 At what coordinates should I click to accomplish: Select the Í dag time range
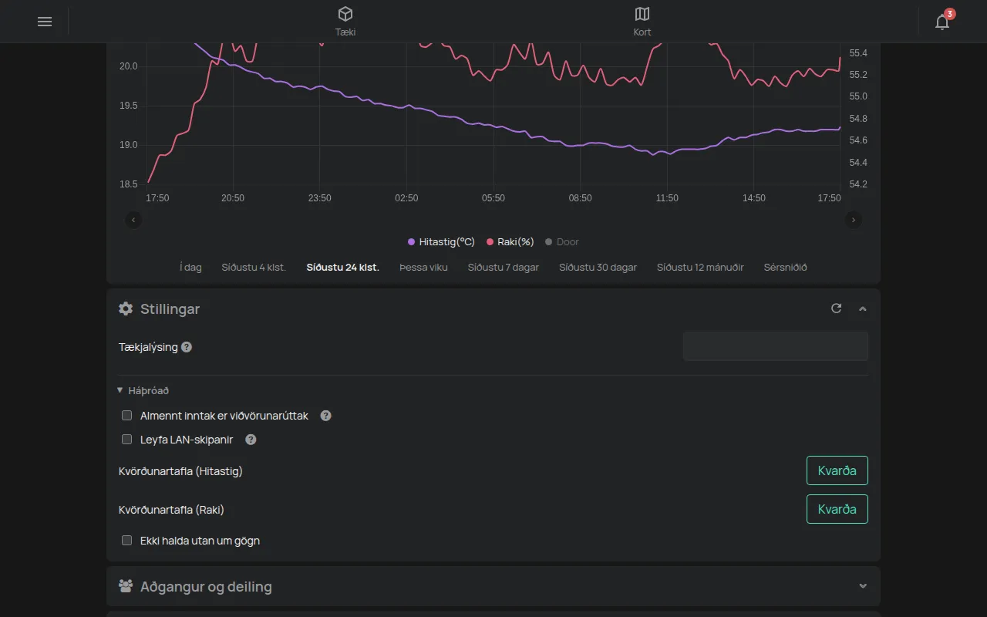tap(190, 268)
